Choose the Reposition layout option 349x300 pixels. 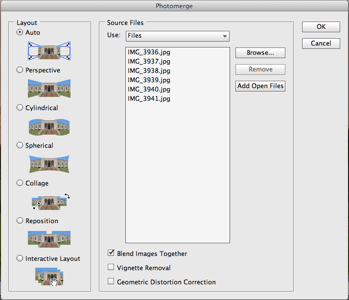click(x=20, y=221)
